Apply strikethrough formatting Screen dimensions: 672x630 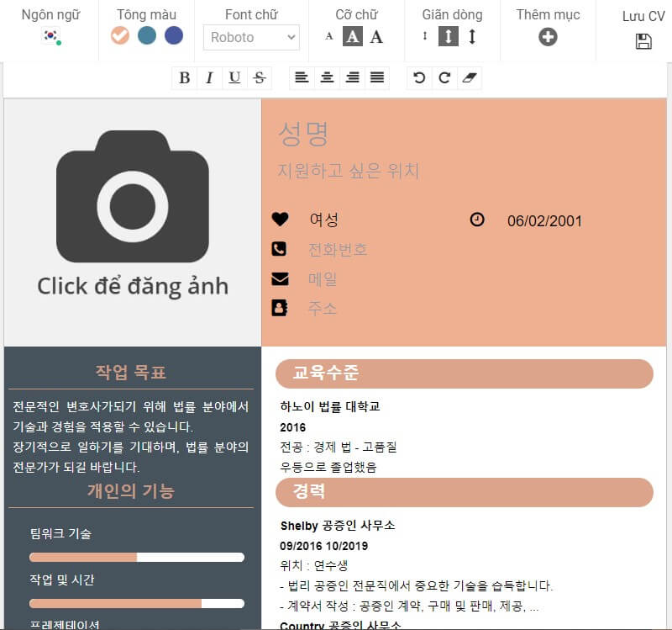(x=260, y=78)
